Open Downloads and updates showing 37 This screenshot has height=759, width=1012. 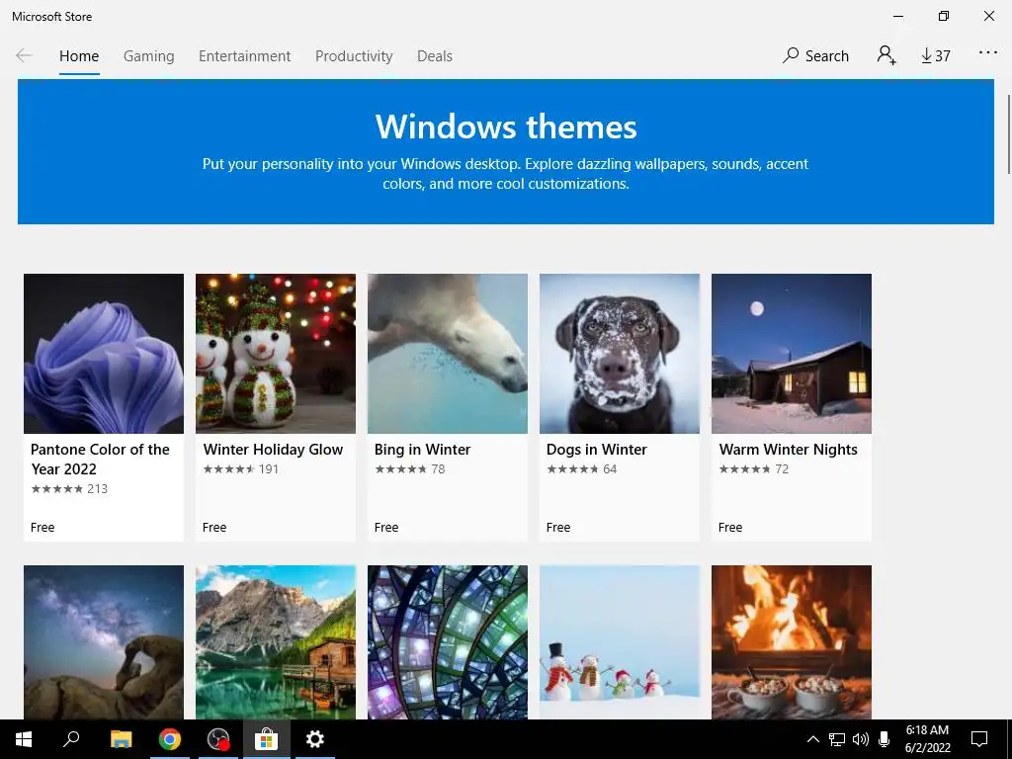[936, 56]
